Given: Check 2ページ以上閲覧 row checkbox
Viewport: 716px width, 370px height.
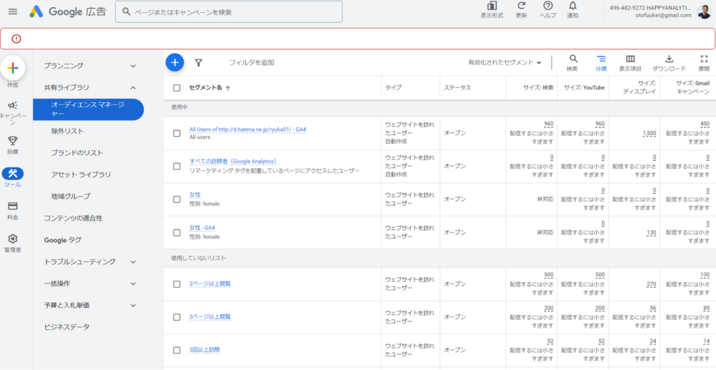Looking at the screenshot, I should 177,284.
